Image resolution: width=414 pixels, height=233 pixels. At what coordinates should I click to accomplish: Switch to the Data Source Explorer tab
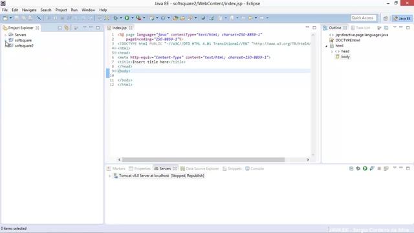[200, 168]
